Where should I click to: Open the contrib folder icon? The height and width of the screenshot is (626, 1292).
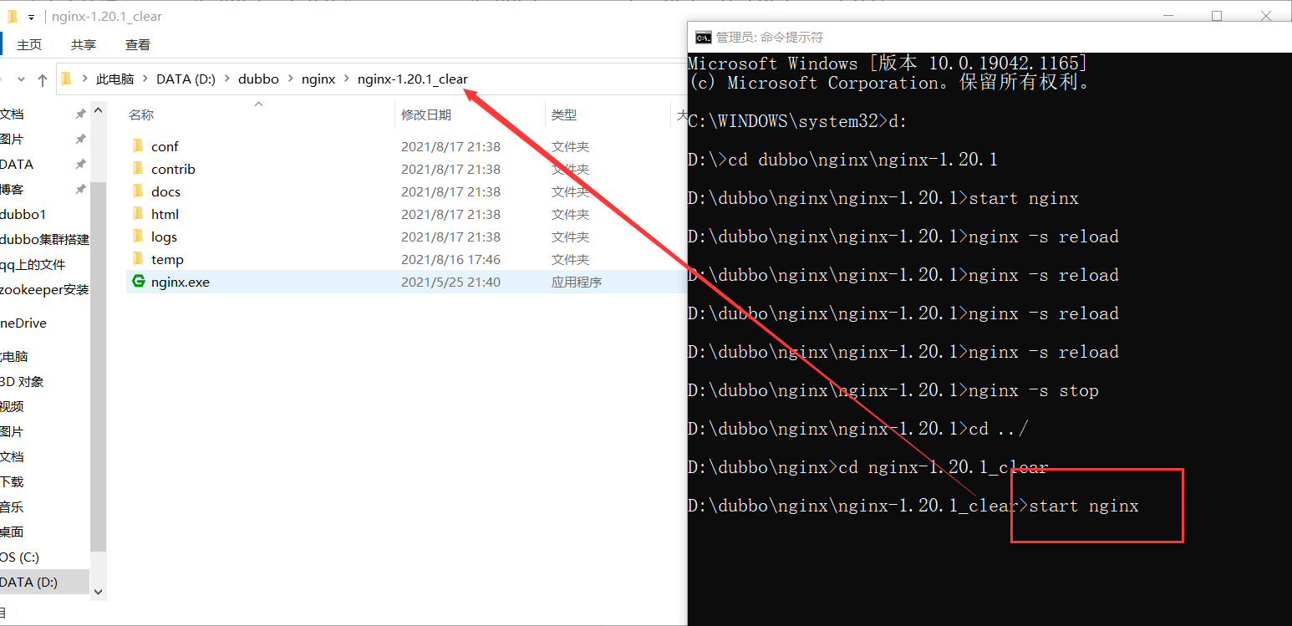(x=139, y=169)
